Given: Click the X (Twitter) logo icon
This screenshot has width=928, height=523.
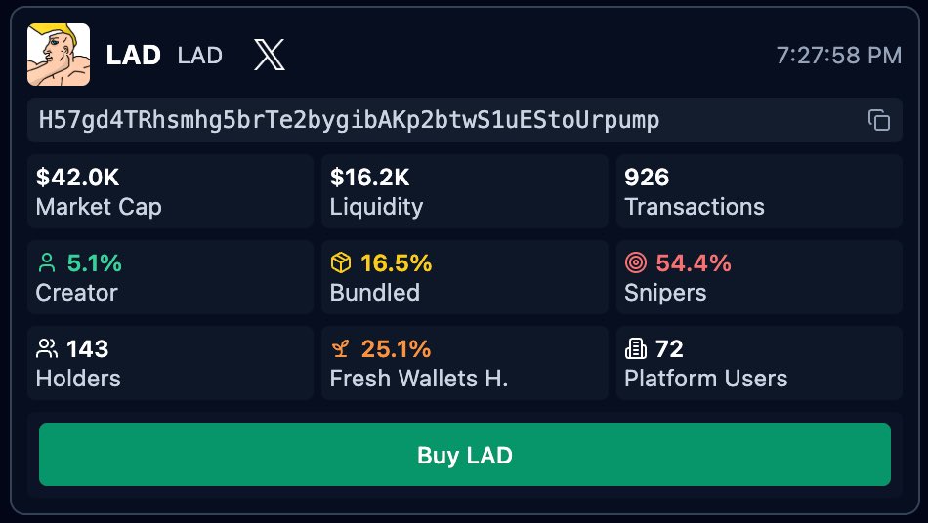Looking at the screenshot, I should coord(270,55).
